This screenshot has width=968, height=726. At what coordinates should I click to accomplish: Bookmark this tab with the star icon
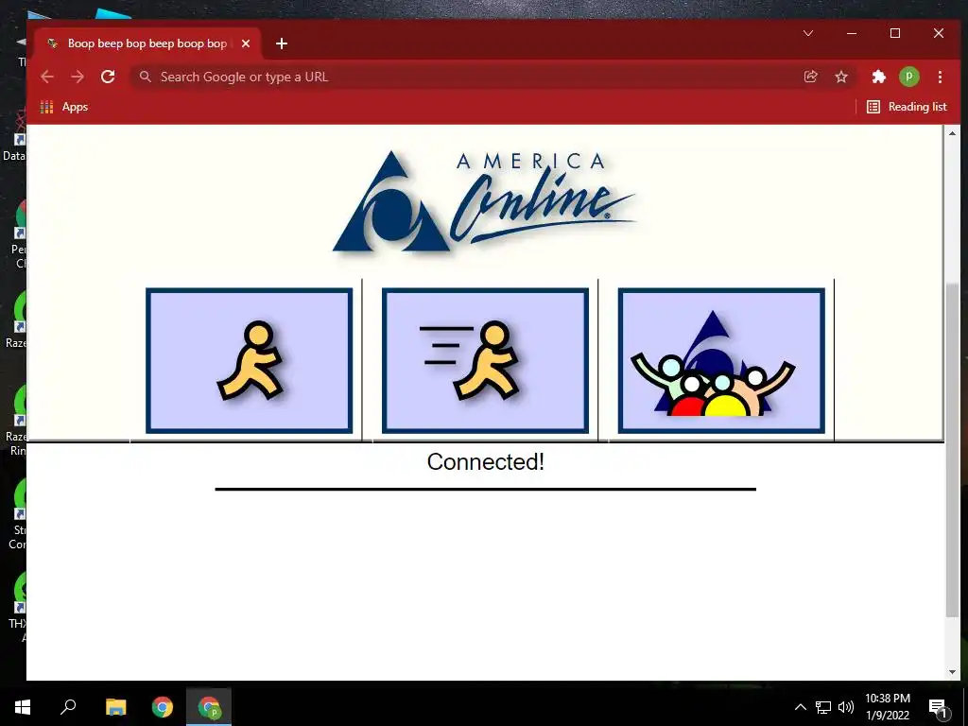coord(840,77)
